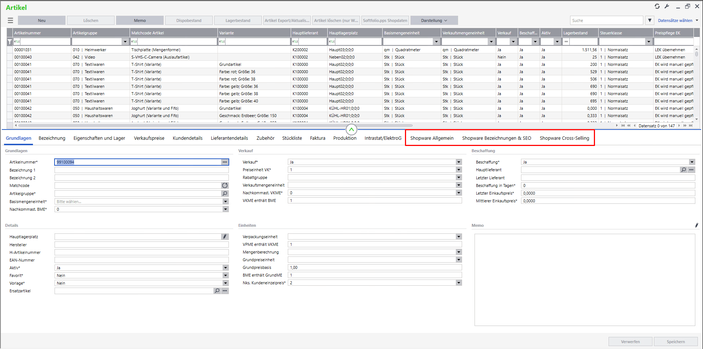Open the Artikelgruppe search magnifier
This screenshot has width=703, height=349.
(x=225, y=194)
